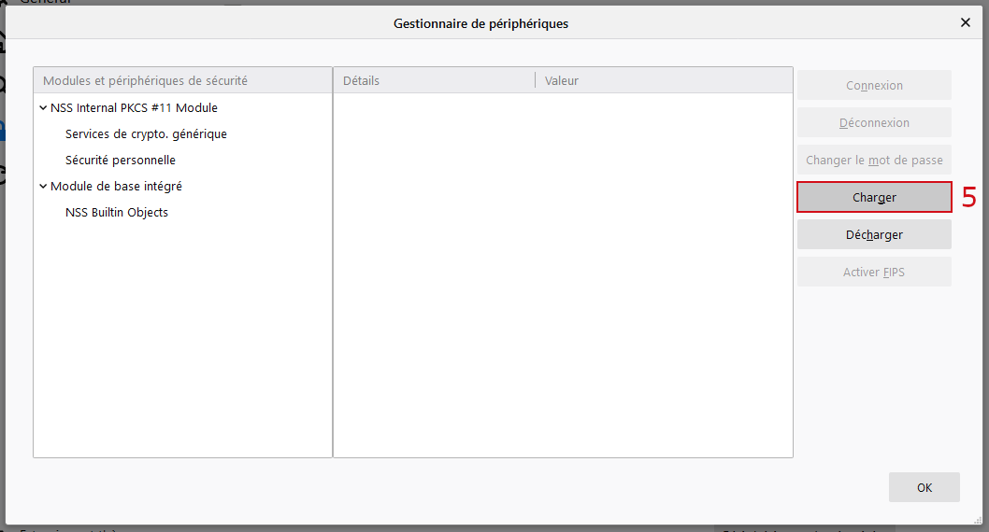Click the divider between Détails and Valeur

click(x=536, y=81)
